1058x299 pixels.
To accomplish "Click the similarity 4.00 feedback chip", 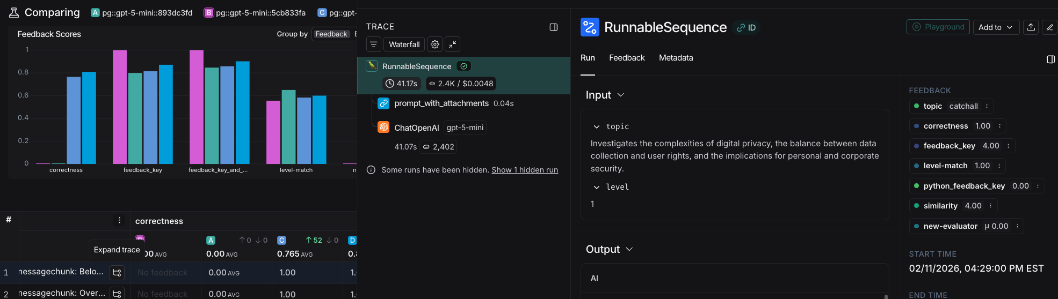I will [953, 206].
